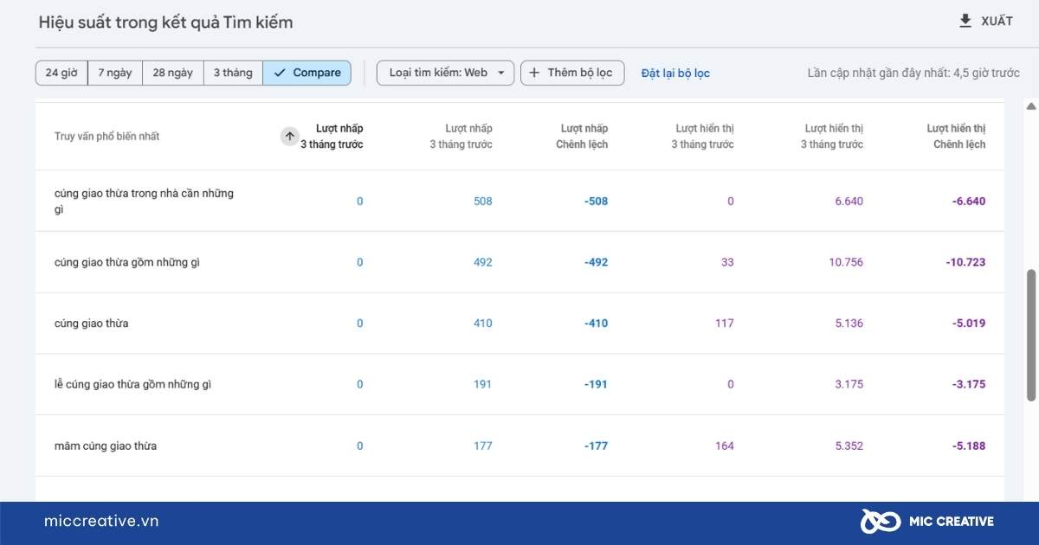Select the 7 ngày date range

[x=115, y=73]
